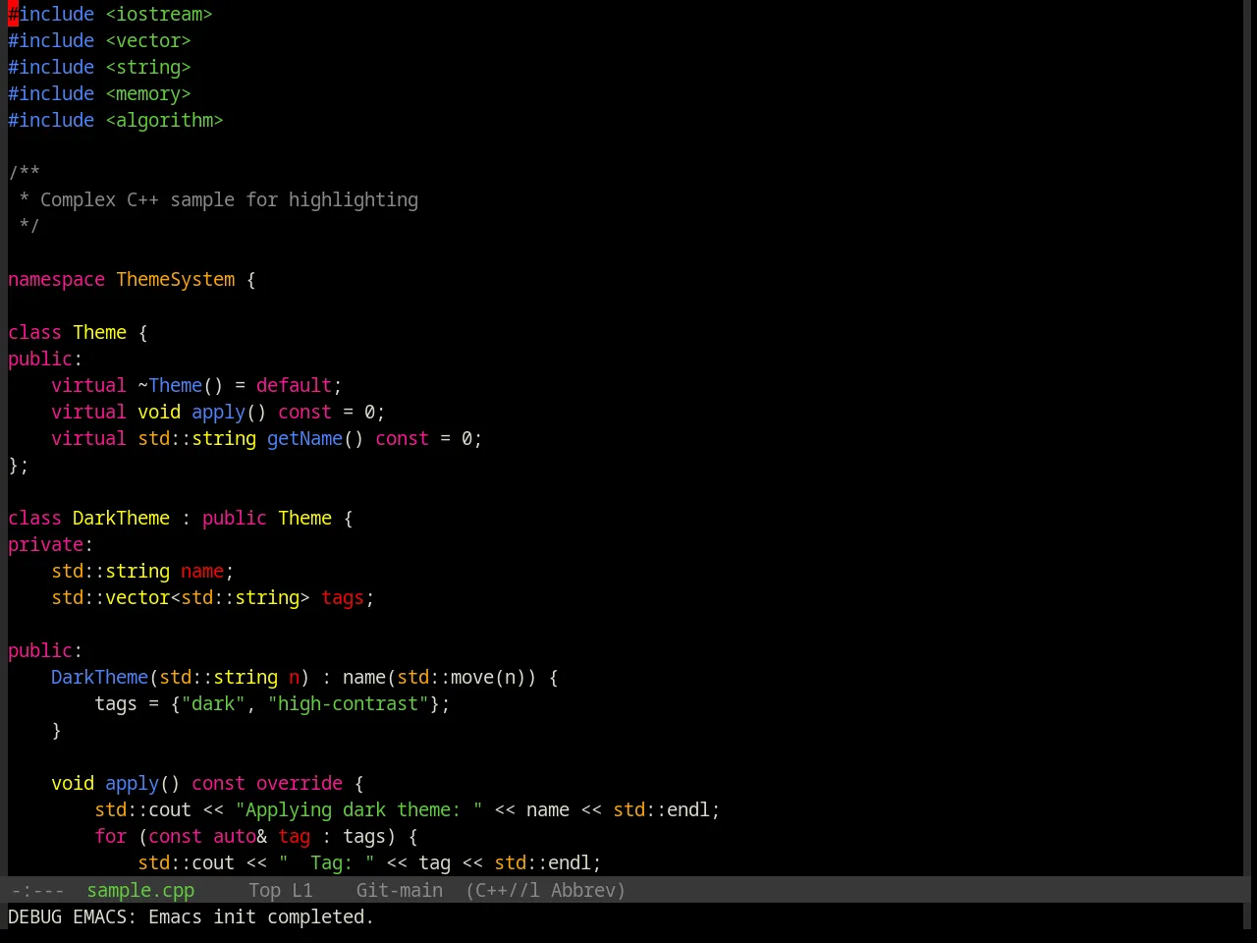The height and width of the screenshot is (943, 1257).
Task: Click the Top position indicator in mode line
Action: [264, 890]
